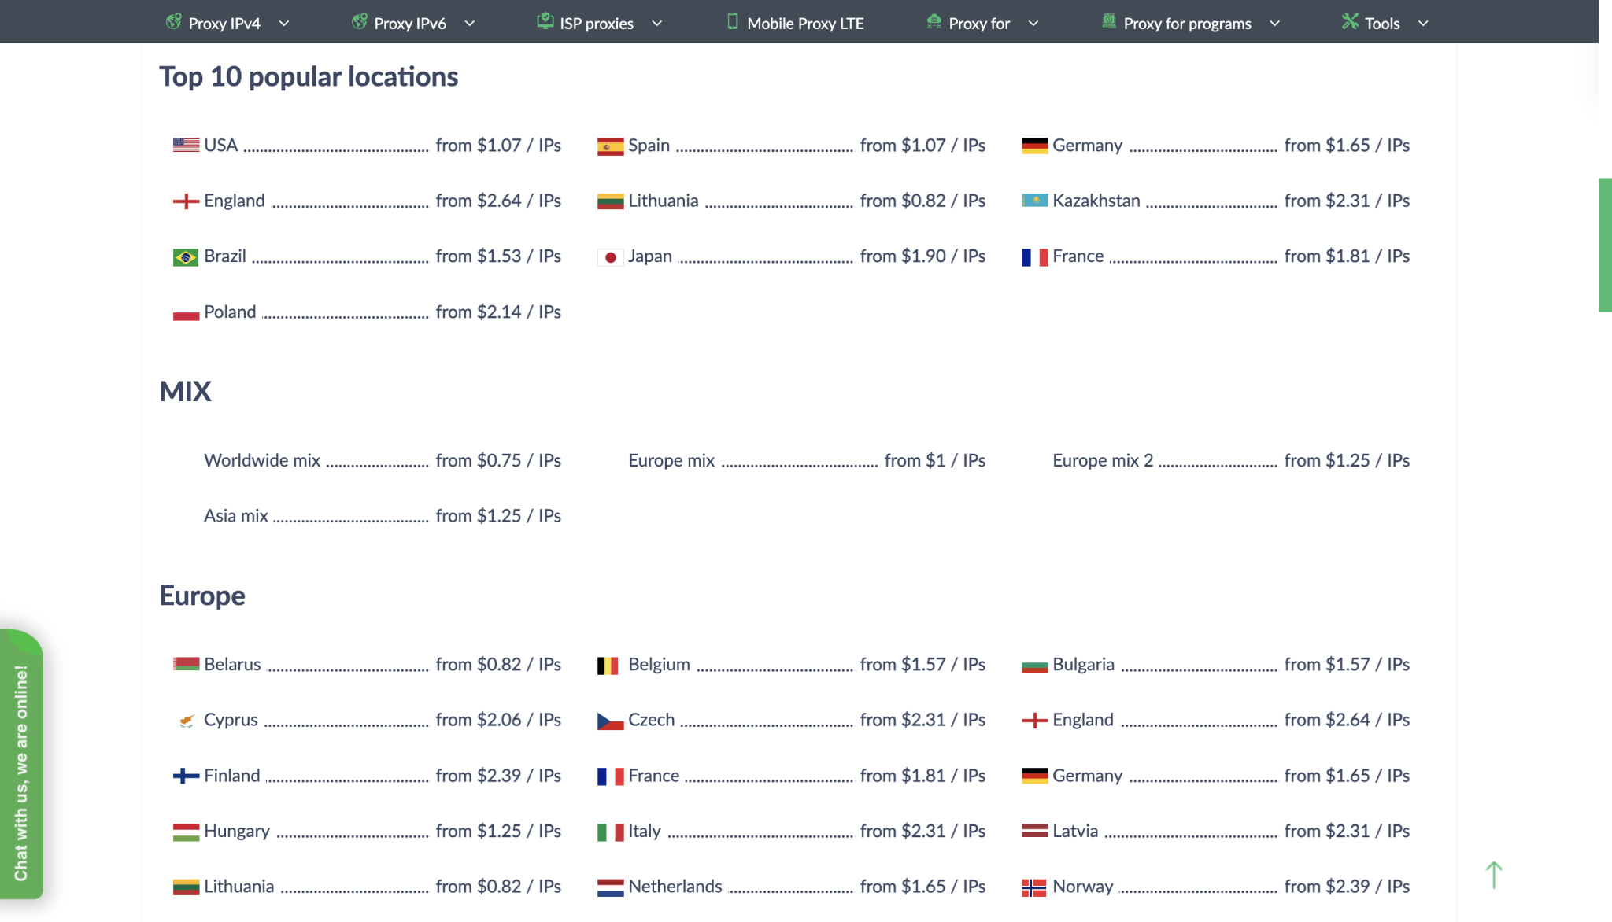Click the ISP proxies shield icon
1612x922 pixels.
tap(545, 21)
